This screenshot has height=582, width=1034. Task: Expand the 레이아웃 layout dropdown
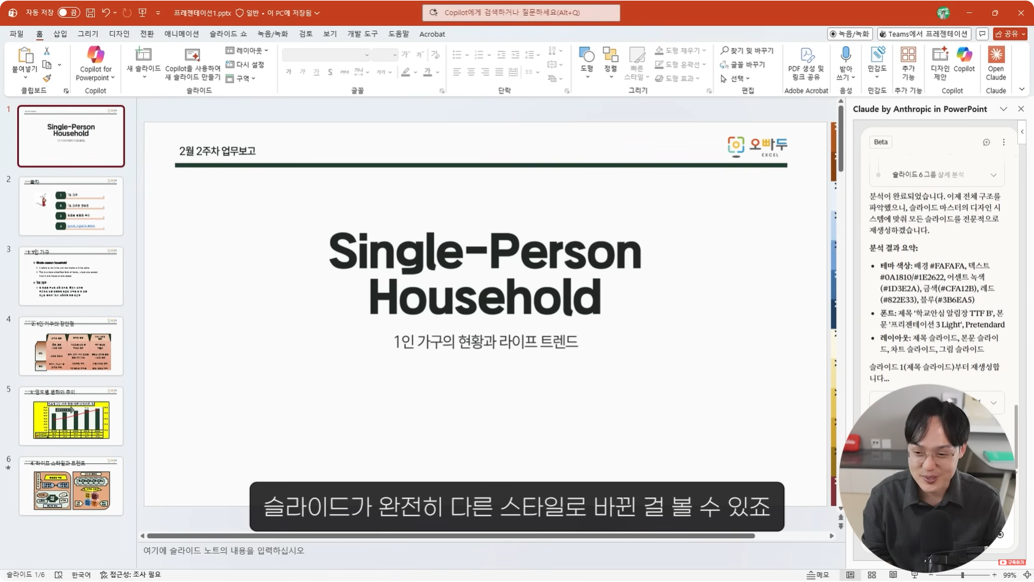(247, 50)
